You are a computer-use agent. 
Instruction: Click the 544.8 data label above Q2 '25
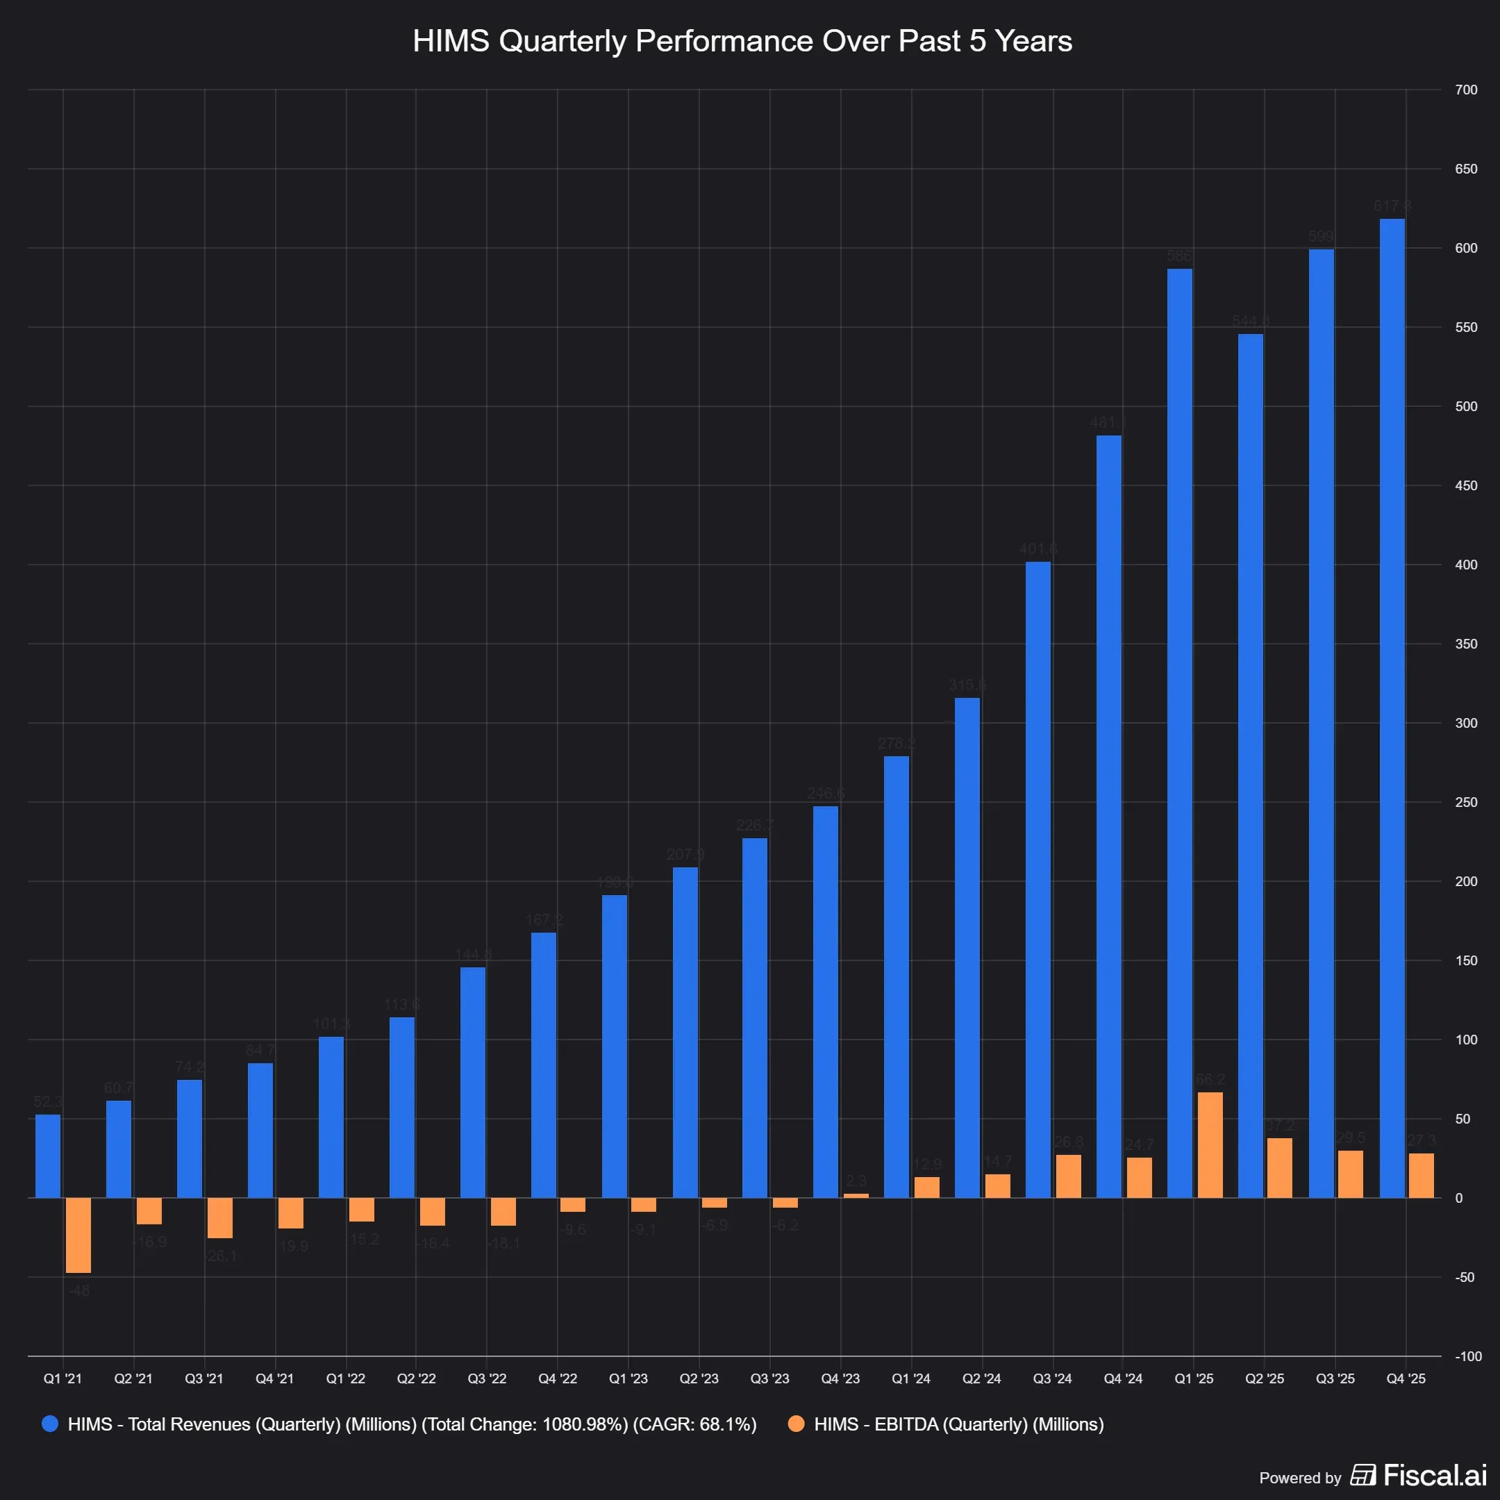pyautogui.click(x=1250, y=321)
